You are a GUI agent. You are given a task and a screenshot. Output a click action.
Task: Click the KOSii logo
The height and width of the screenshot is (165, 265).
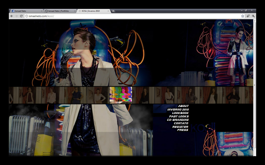click(203, 128)
